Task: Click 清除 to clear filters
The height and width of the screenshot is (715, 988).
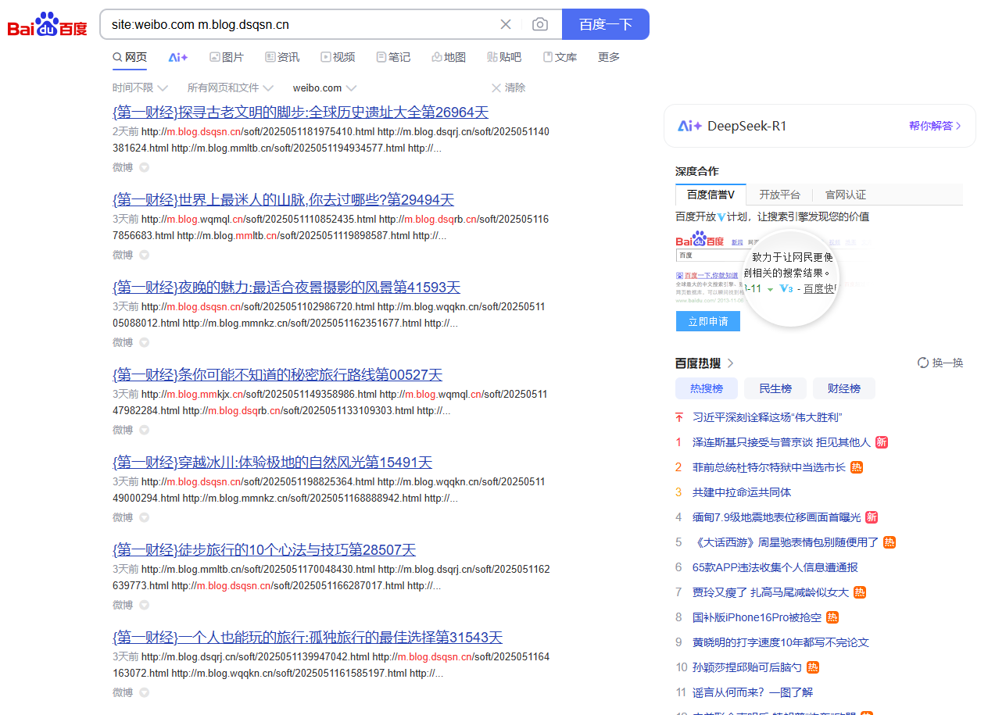Action: [x=508, y=88]
